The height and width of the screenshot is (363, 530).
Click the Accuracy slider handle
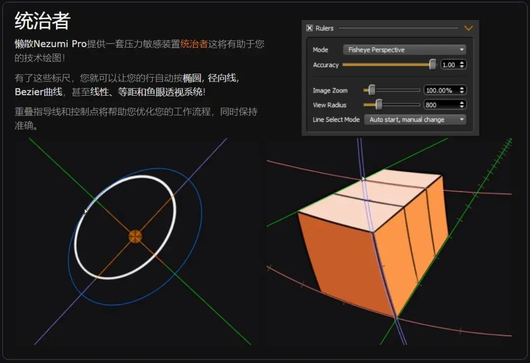click(x=432, y=64)
